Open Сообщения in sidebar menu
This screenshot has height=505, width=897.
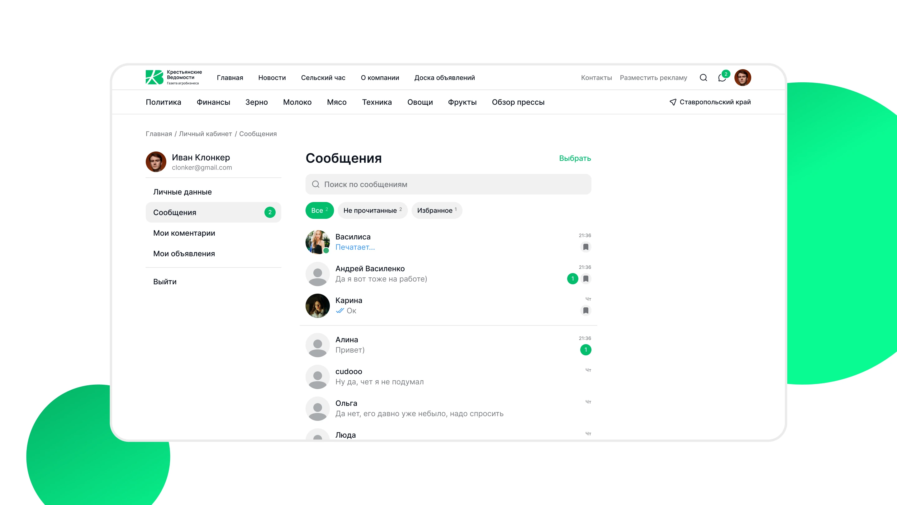coord(213,213)
